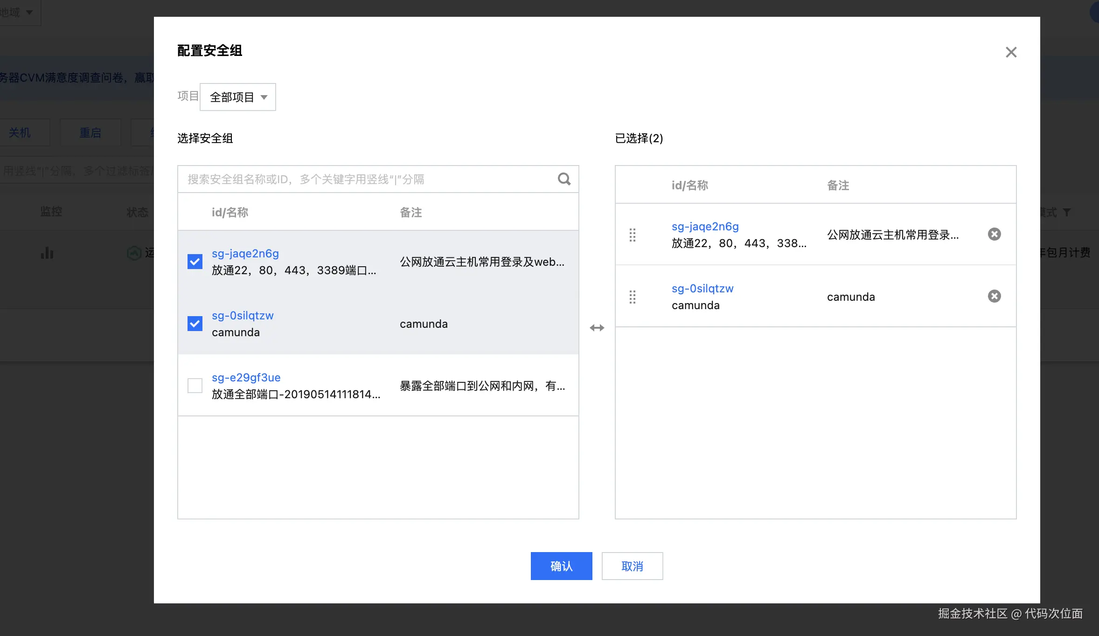1099x636 pixels.
Task: Click the billing mode filter icon
Action: pos(1067,212)
